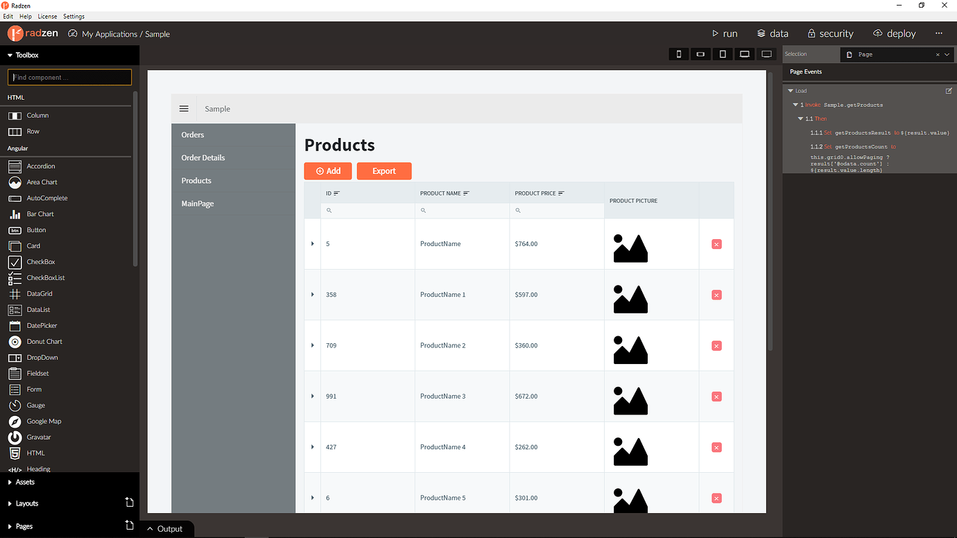This screenshot has height=538, width=957.
Task: Pick the CheckBox component icon
Action: pos(15,262)
